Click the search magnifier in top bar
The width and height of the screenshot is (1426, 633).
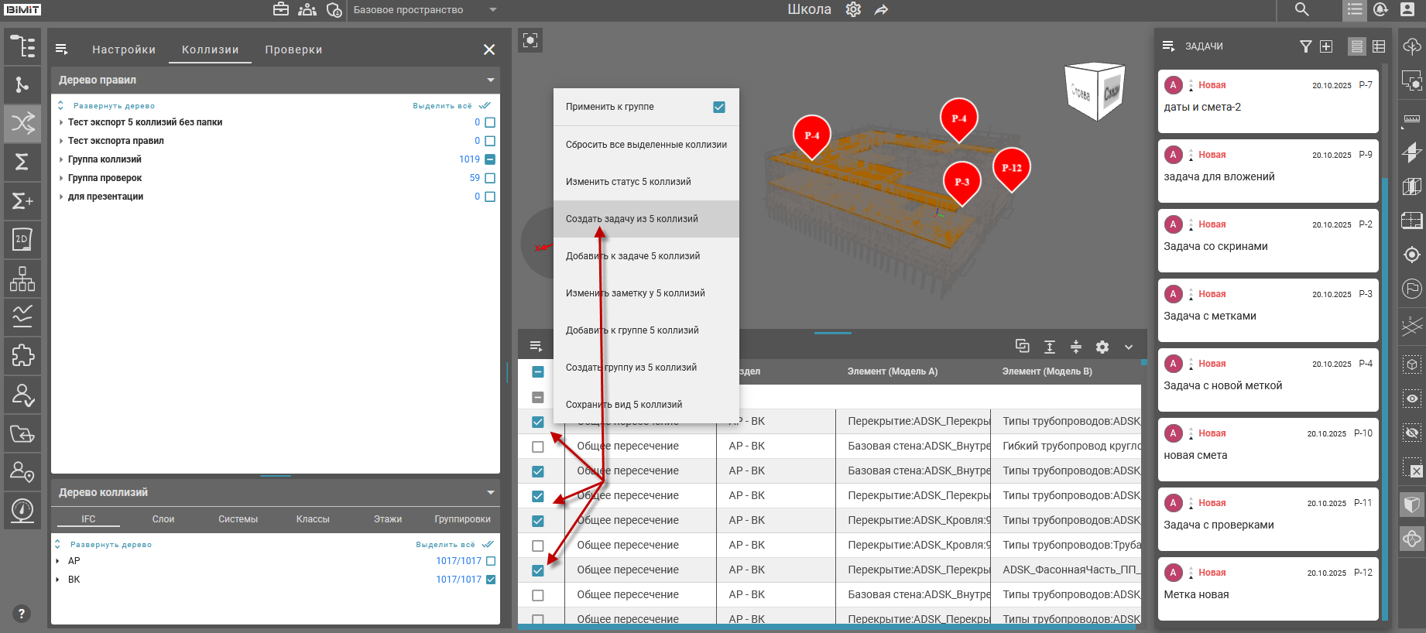click(x=1302, y=10)
